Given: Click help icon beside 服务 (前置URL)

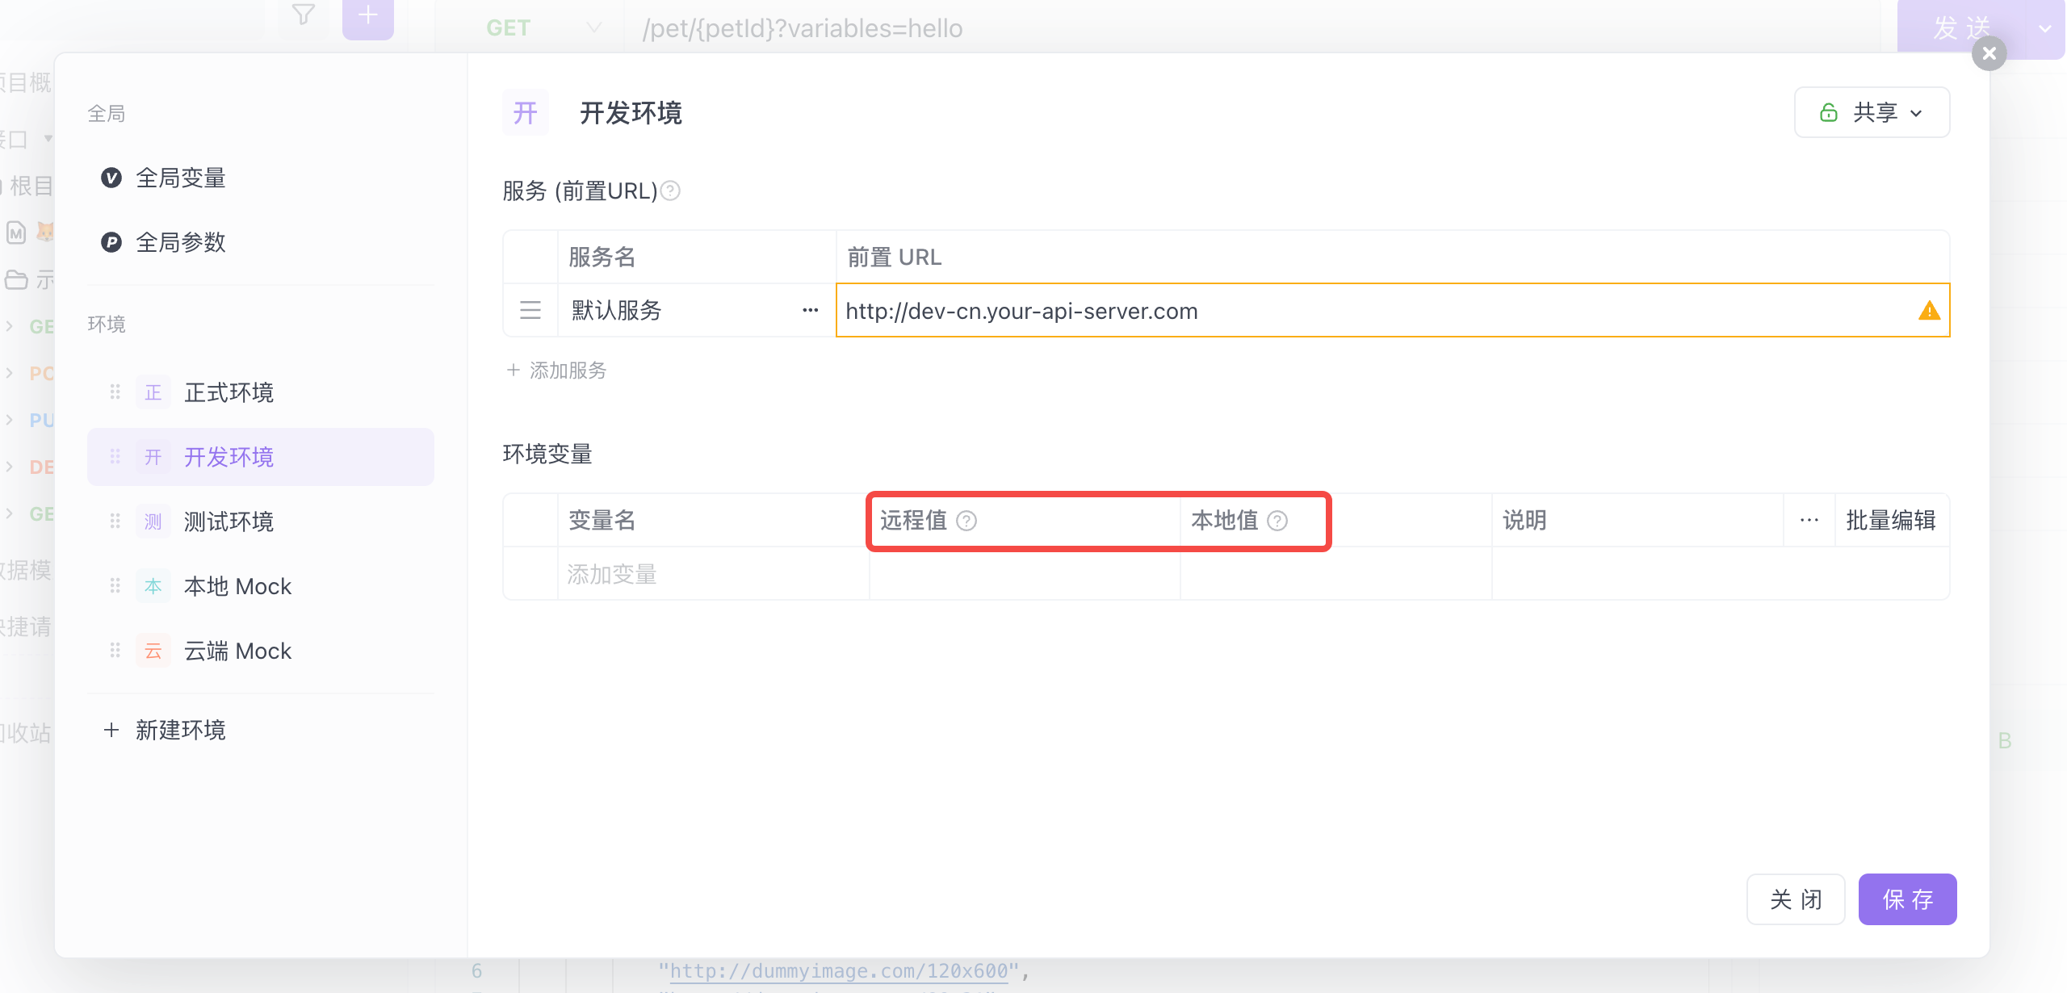Looking at the screenshot, I should pos(670,191).
